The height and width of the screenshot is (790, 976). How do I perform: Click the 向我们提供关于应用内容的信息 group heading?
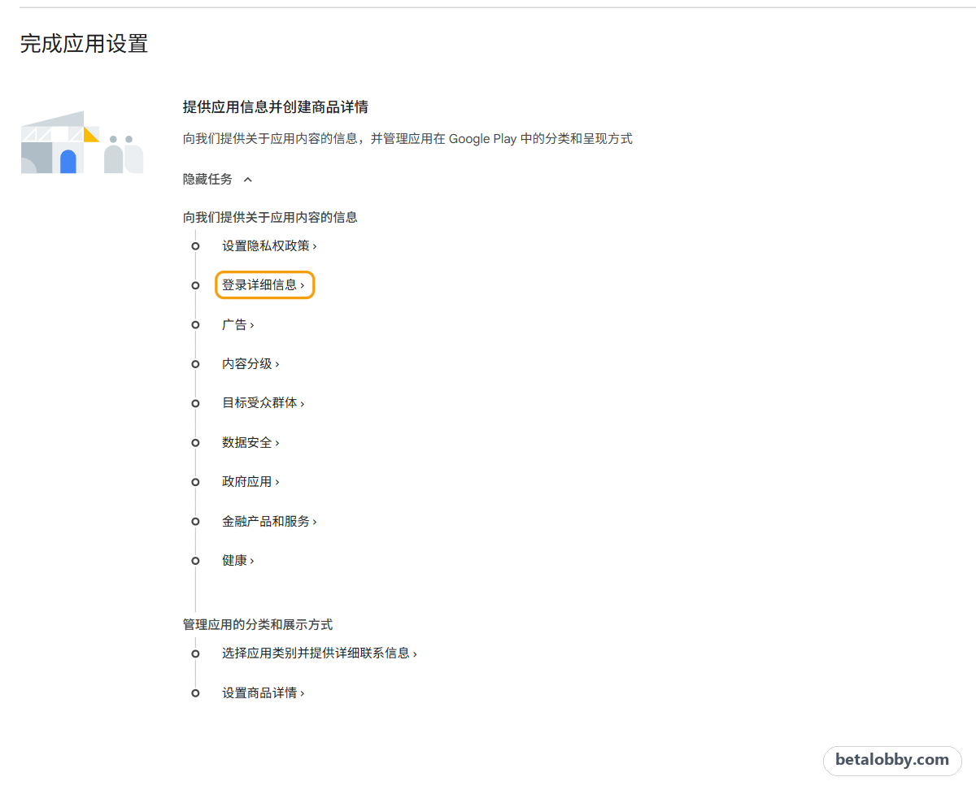(x=270, y=217)
